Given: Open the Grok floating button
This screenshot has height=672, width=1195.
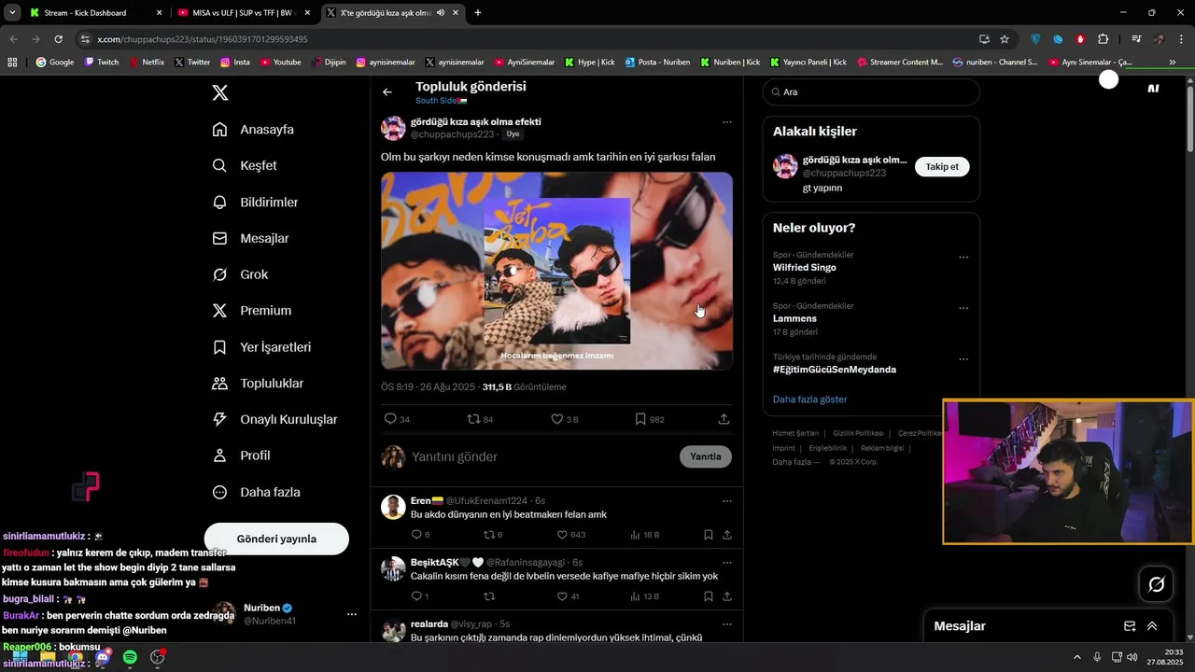Looking at the screenshot, I should (x=1156, y=584).
